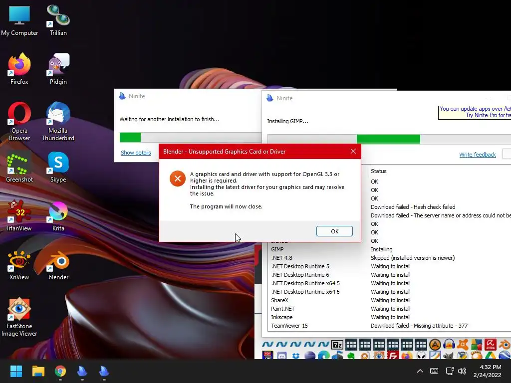The height and width of the screenshot is (383, 511).
Task: Select the GIMP row in the list
Action: (x=389, y=249)
